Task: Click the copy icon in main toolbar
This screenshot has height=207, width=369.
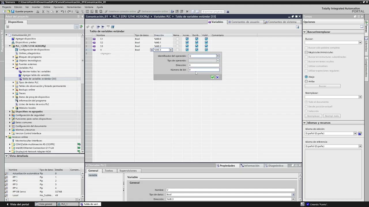Action: [x=48, y=11]
